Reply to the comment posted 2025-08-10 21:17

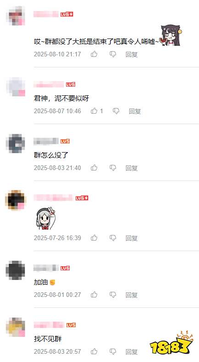pyautogui.click(x=132, y=55)
